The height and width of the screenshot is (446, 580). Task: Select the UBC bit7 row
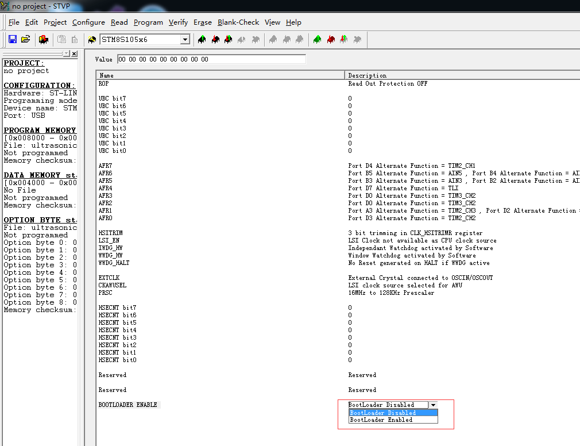[x=172, y=98]
